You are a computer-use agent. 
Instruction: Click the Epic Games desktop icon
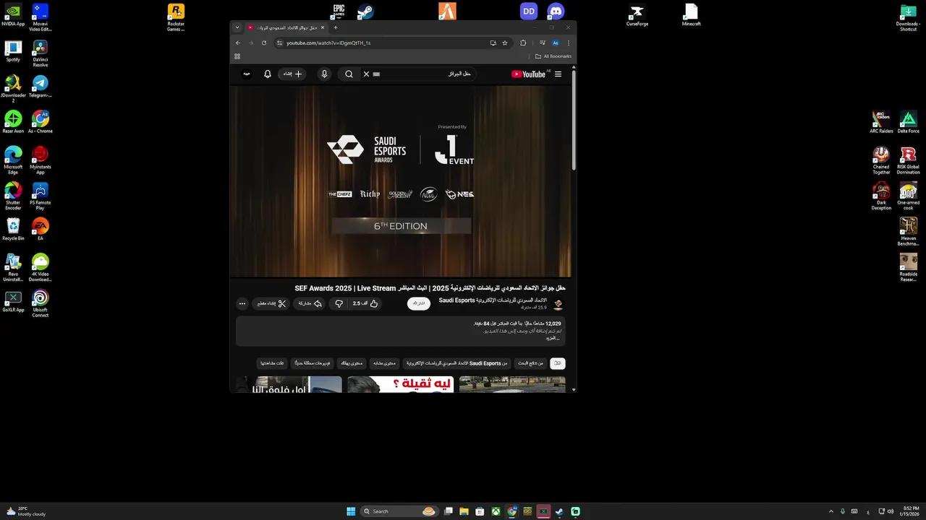(x=339, y=12)
